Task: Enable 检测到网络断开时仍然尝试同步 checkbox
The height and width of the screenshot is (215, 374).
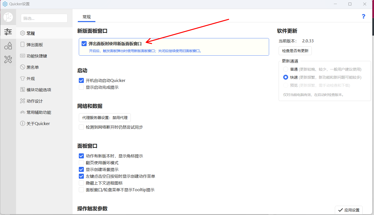Action: 81,127
